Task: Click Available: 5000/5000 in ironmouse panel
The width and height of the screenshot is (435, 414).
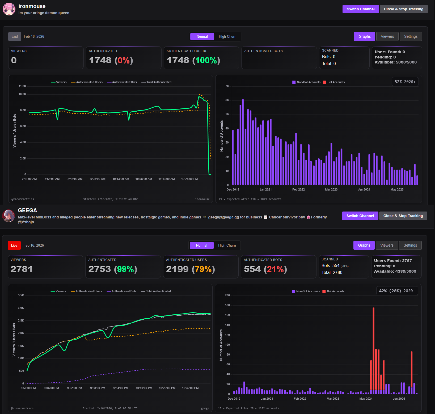Action: coord(395,62)
